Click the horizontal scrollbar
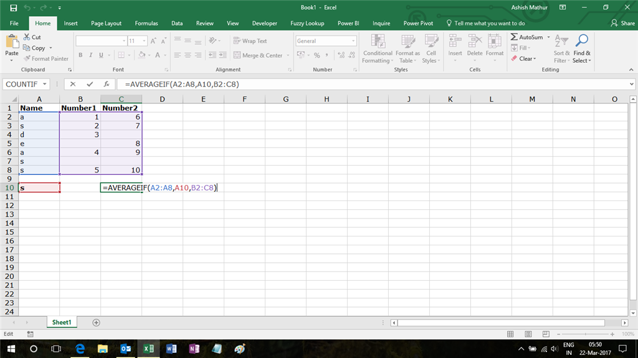Image resolution: width=638 pixels, height=358 pixels. [501, 323]
